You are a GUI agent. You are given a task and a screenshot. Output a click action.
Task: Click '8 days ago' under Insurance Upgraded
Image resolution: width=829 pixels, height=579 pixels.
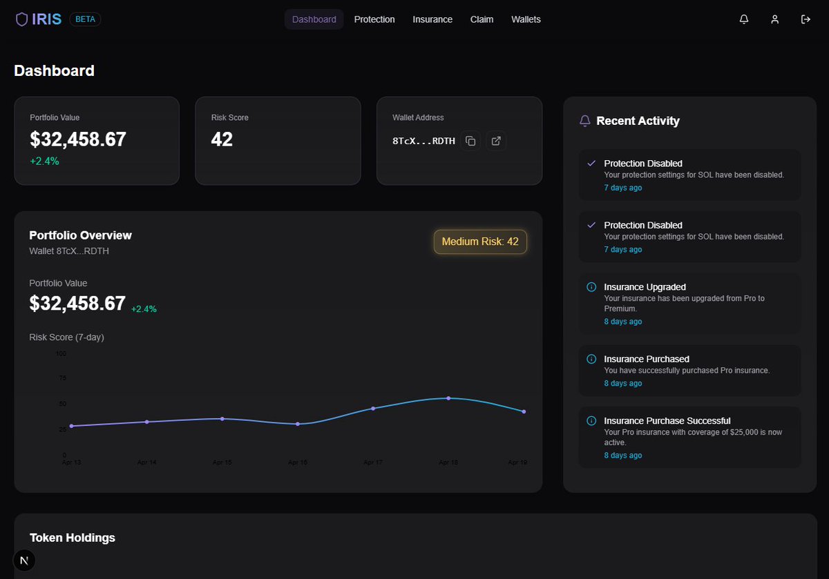[x=623, y=322]
